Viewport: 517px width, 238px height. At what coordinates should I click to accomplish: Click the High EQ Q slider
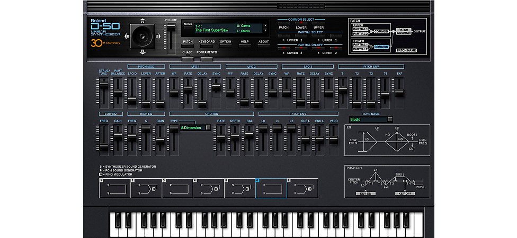146,130
